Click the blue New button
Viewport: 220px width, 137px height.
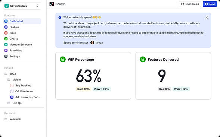coord(210,4)
